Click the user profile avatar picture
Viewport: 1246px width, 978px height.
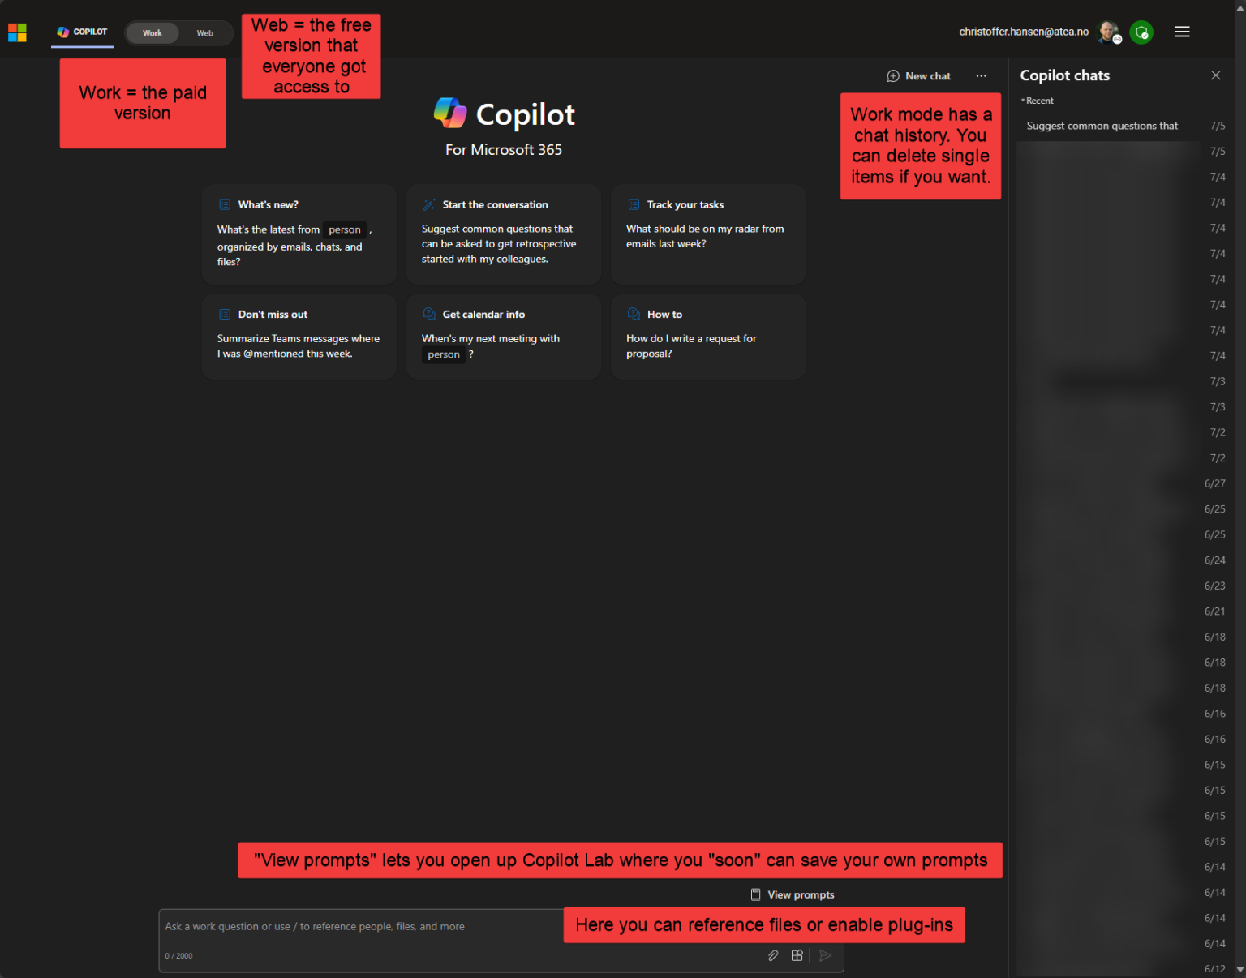pyautogui.click(x=1108, y=32)
